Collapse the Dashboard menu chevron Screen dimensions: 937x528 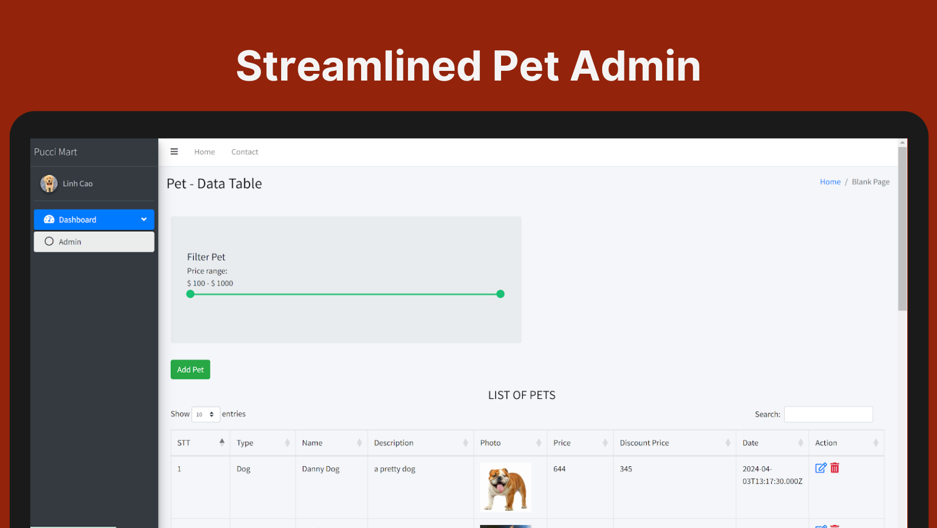[144, 219]
